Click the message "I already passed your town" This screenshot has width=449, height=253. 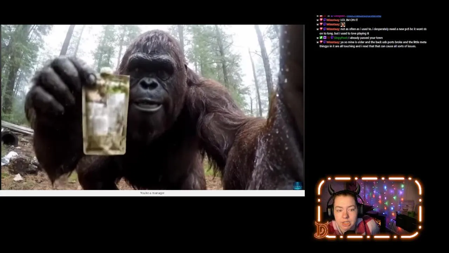(x=366, y=38)
